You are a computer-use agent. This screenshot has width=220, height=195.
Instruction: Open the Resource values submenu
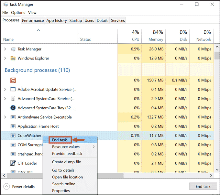[x=70, y=147]
